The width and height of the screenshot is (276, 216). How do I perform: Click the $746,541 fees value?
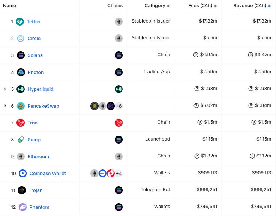click(207, 207)
